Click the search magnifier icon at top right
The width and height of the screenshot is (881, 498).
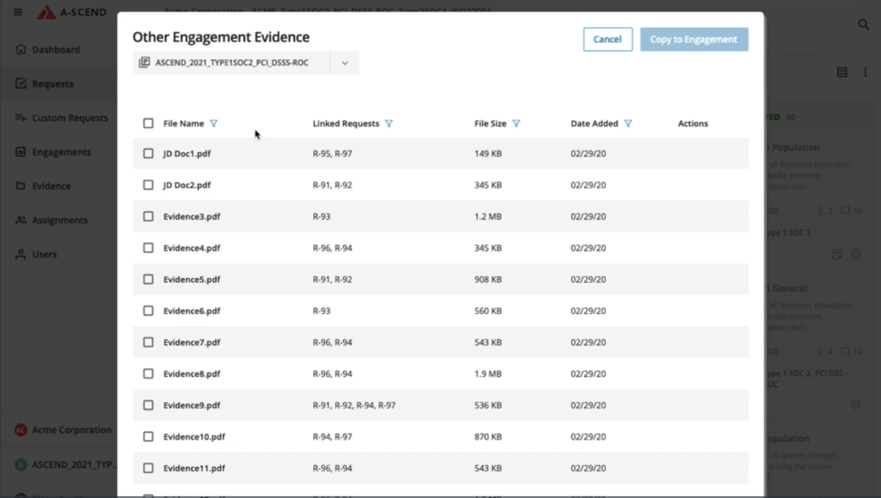864,25
